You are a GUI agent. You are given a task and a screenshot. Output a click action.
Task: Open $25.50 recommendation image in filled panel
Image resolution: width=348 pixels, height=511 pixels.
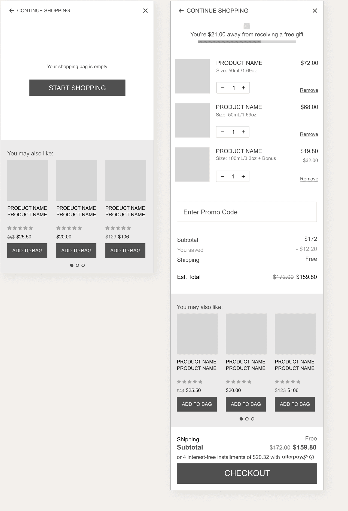197,334
